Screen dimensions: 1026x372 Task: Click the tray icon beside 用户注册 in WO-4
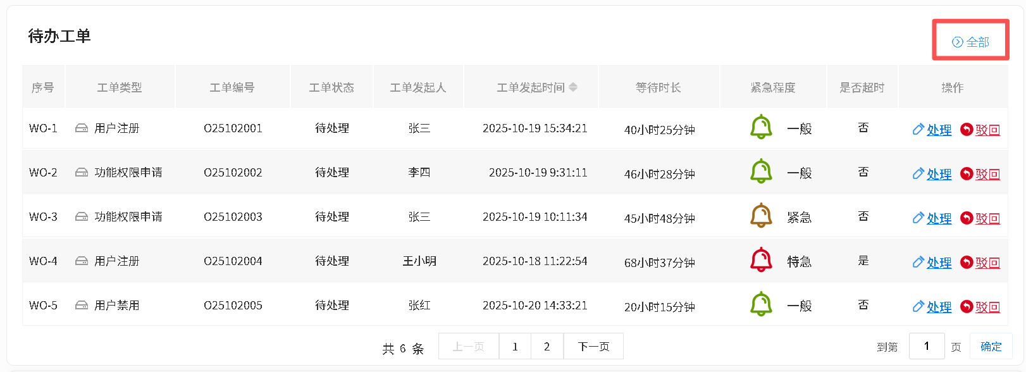(82, 261)
